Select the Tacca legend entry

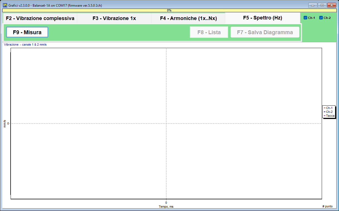(329, 116)
